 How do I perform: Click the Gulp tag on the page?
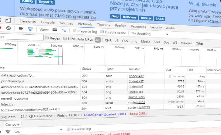tap(115, 16)
